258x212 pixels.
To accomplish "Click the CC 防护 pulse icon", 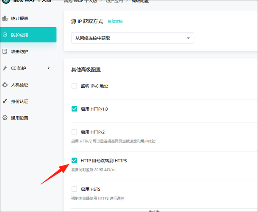I will tap(5, 68).
